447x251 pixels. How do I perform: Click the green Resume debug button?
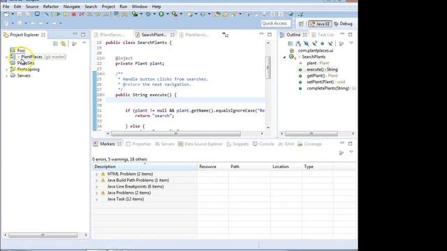point(58,14)
